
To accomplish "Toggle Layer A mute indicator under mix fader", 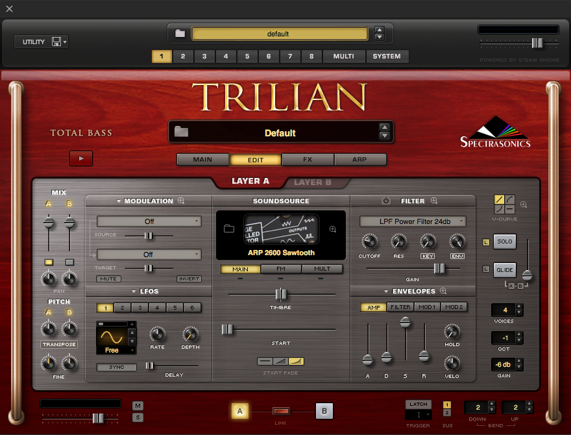I will [x=49, y=262].
